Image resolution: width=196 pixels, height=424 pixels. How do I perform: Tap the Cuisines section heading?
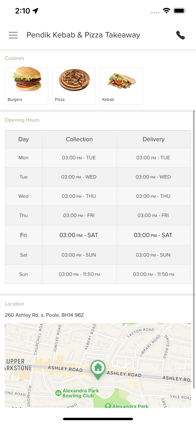pos(14,58)
